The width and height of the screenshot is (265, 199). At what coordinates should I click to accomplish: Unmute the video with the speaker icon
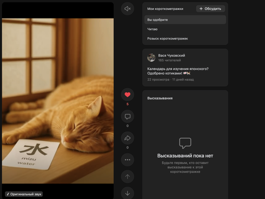pos(127,8)
